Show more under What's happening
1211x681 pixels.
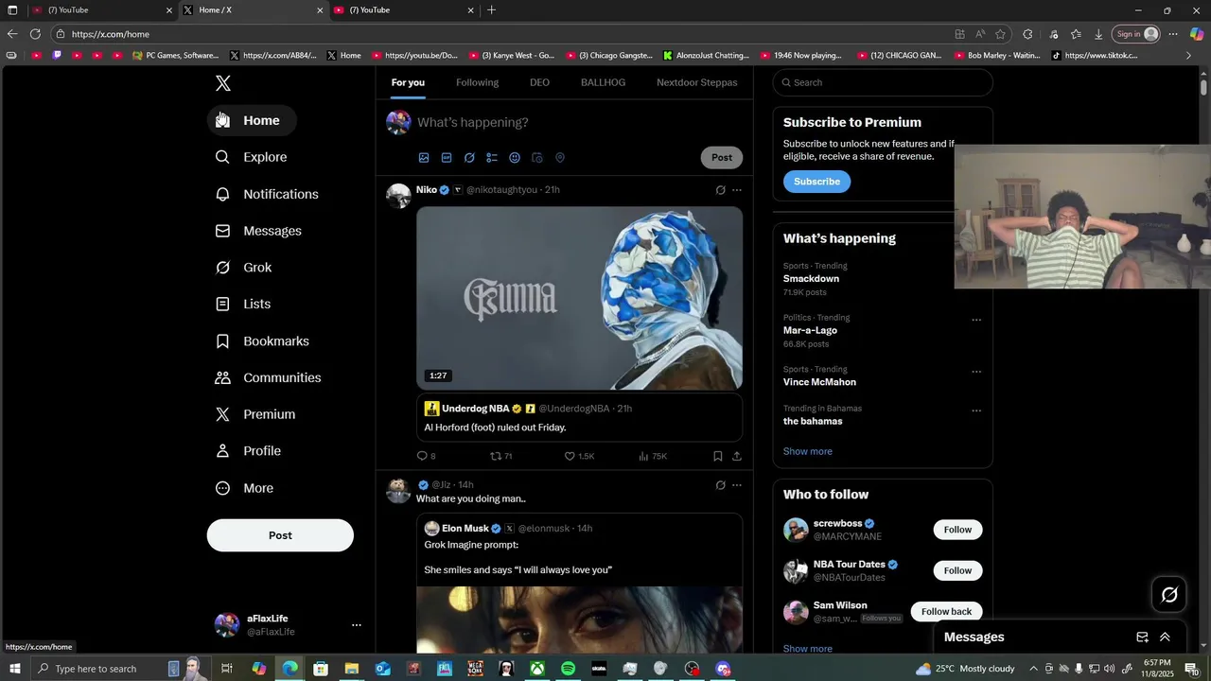coord(808,451)
